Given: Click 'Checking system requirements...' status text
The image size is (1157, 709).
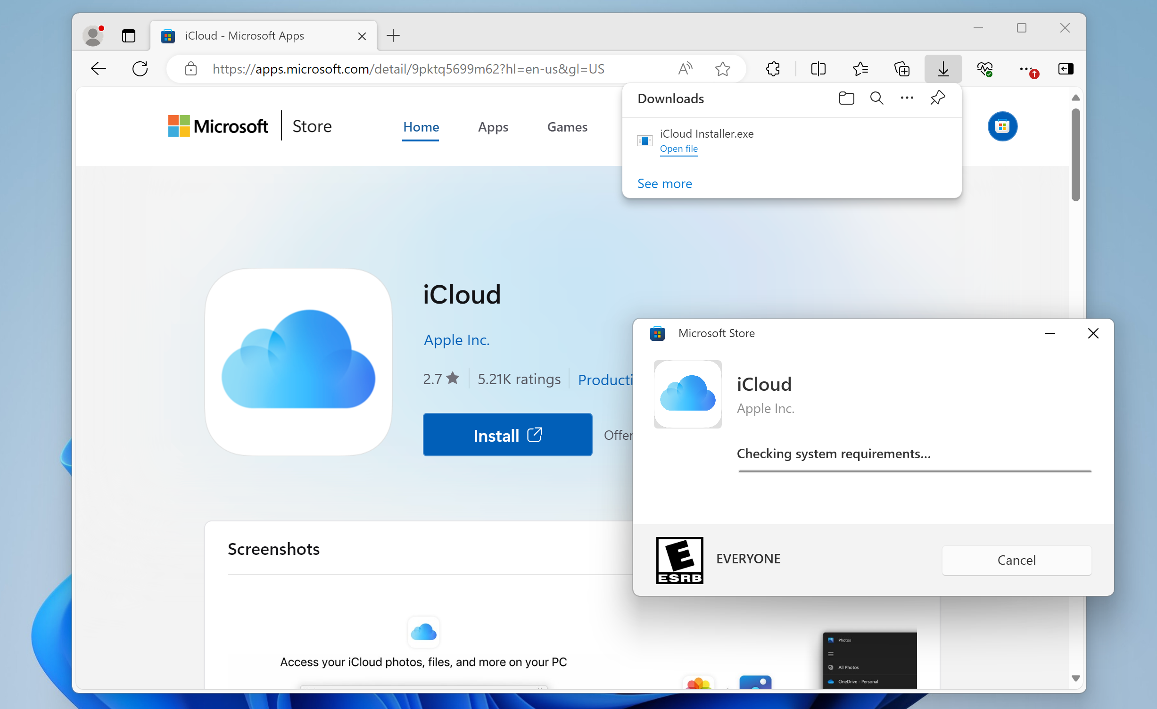Looking at the screenshot, I should pyautogui.click(x=833, y=453).
